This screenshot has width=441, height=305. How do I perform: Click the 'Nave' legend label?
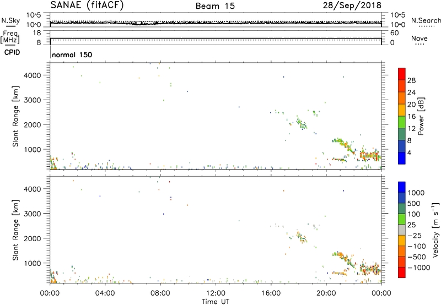pos(420,38)
